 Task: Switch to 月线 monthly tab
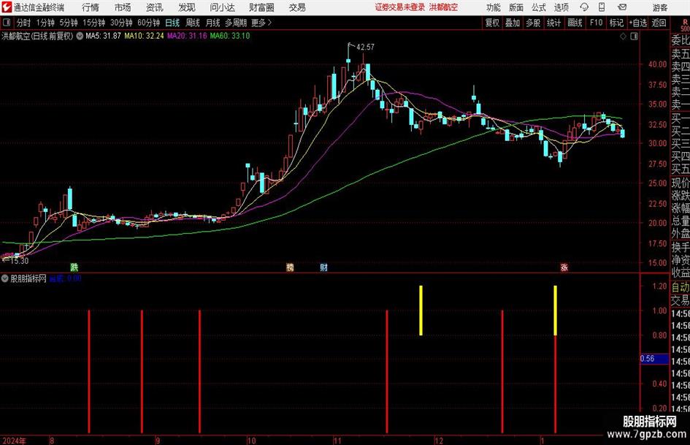(x=212, y=23)
